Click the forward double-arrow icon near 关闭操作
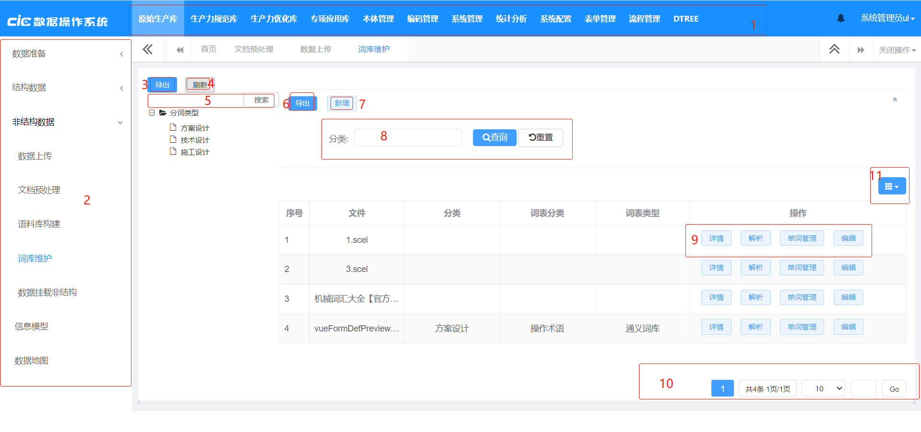The height and width of the screenshot is (432, 921). (x=861, y=49)
